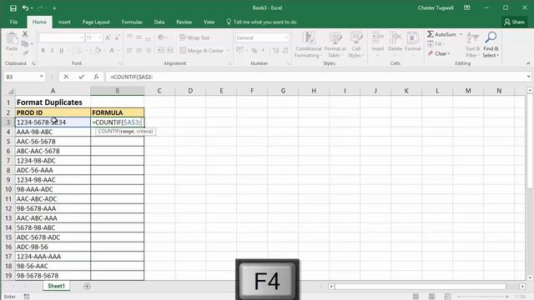Click Decrease Font Size icon

coord(117,37)
